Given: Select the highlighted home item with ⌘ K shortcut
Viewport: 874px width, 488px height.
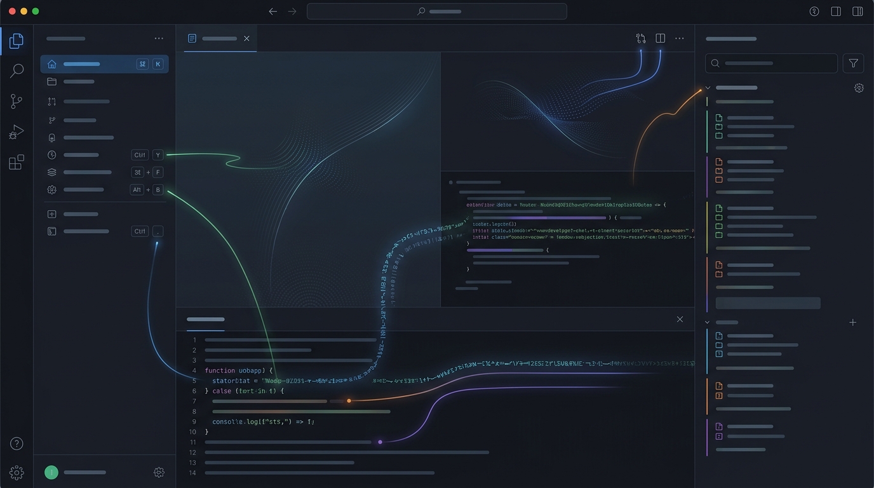Looking at the screenshot, I should click(x=105, y=64).
